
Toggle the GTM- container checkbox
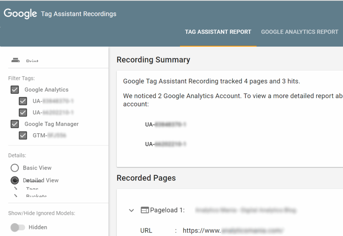[23, 136]
